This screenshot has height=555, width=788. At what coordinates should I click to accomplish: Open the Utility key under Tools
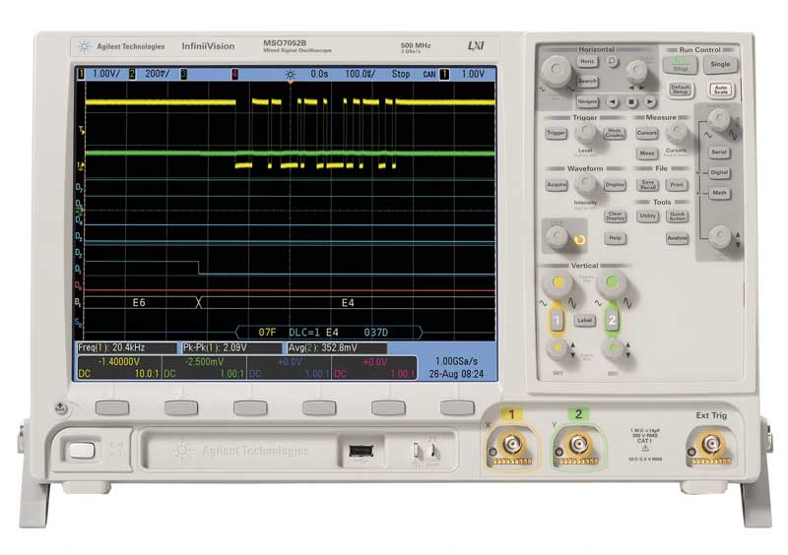coord(648,216)
